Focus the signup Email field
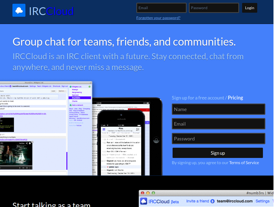 pos(219,124)
